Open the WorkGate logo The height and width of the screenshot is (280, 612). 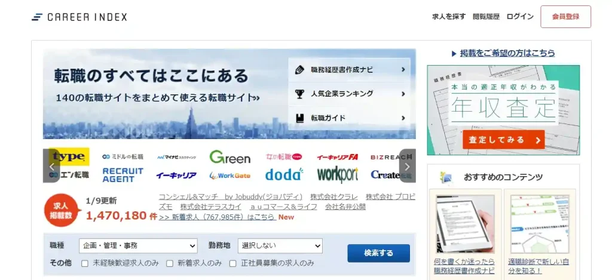[230, 176]
